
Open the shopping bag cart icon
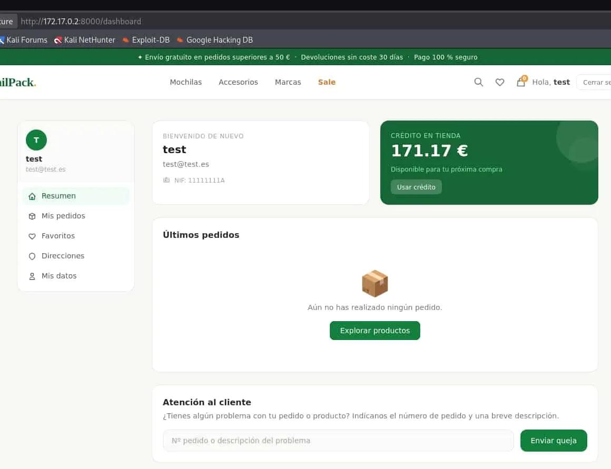point(521,82)
